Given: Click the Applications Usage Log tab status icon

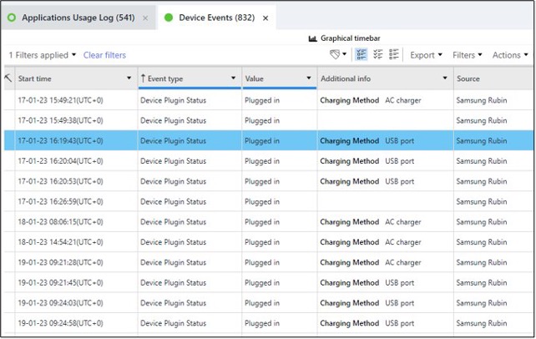Looking at the screenshot, I should click(x=12, y=18).
